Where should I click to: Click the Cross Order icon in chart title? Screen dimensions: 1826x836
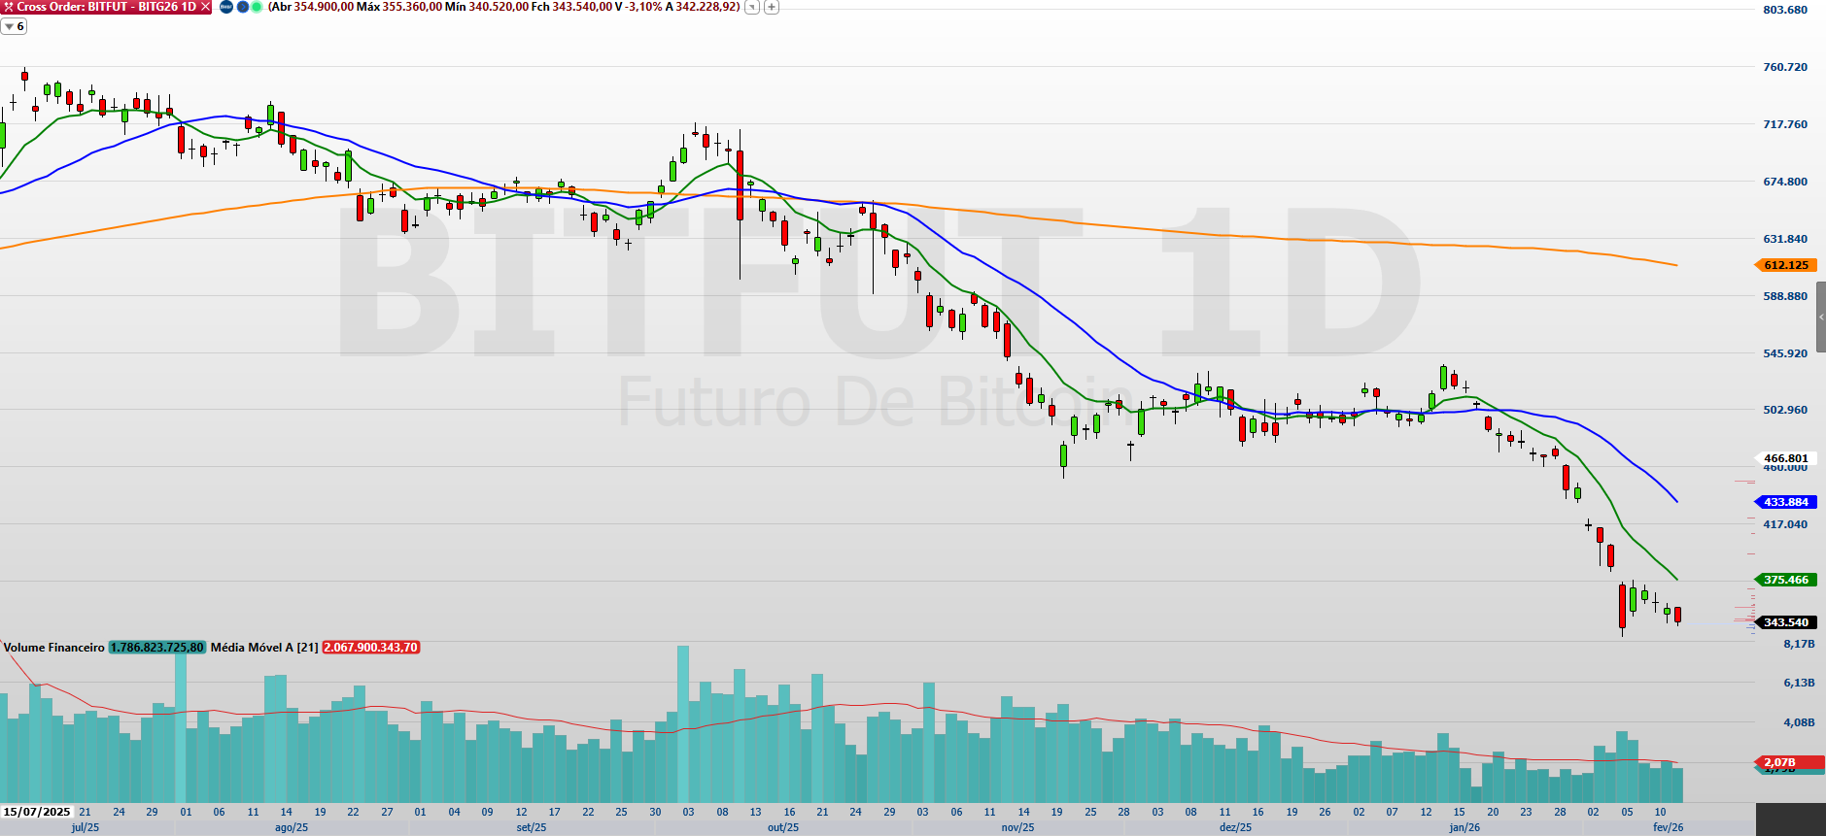9,7
